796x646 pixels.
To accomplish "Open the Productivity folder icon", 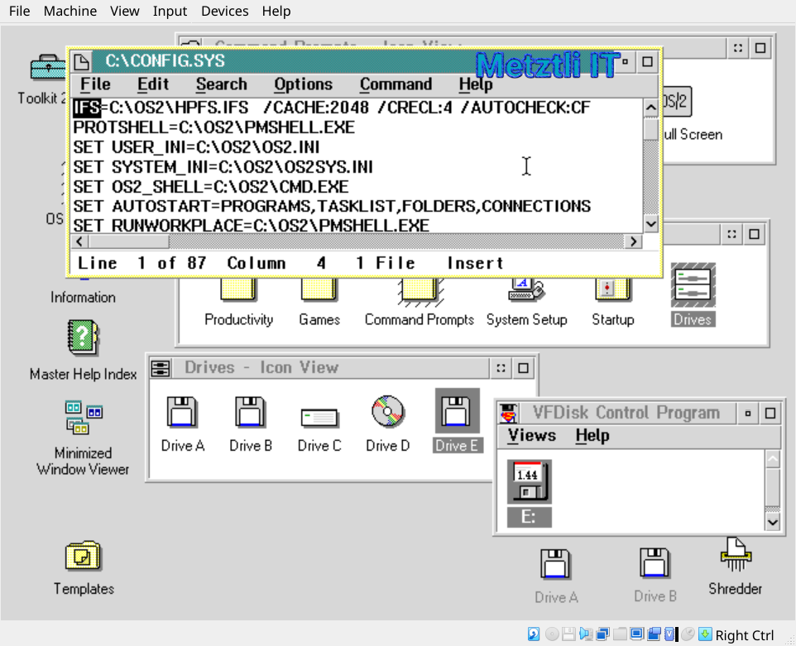I will click(x=238, y=290).
